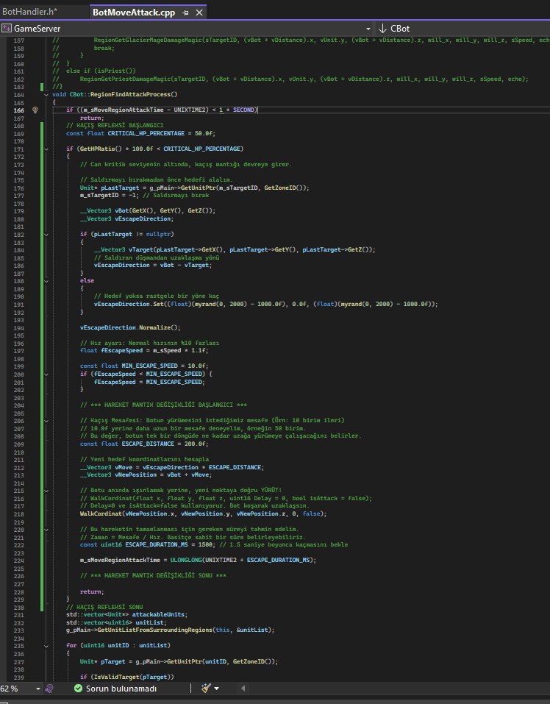Click the lightbulb quick actions icon
The width and height of the screenshot is (550, 704).
click(x=35, y=110)
